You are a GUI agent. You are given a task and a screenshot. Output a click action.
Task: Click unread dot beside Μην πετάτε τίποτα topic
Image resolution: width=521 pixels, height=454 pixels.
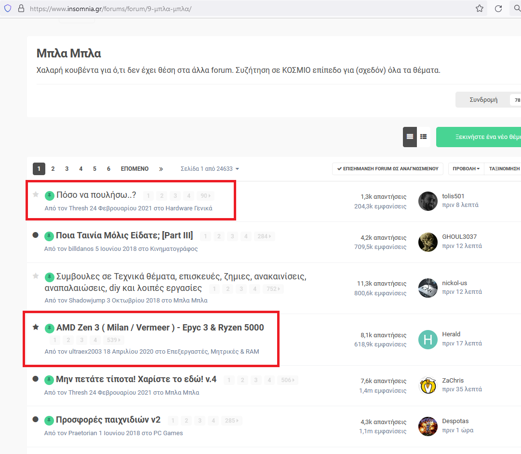[36, 379]
